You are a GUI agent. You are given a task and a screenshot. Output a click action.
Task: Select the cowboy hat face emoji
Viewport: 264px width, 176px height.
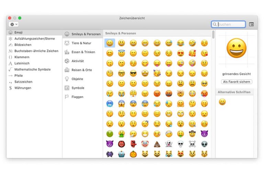[192, 134]
